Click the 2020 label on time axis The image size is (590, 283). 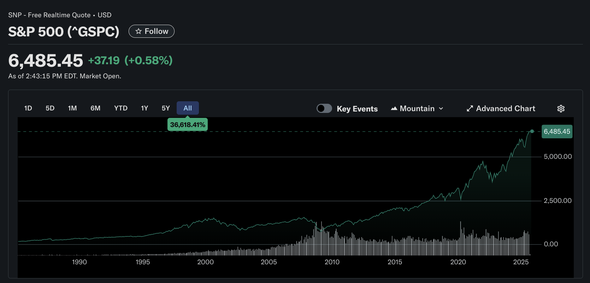coord(458,262)
